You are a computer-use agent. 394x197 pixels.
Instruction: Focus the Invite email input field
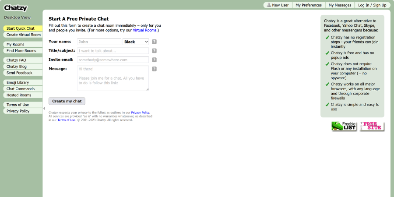pos(113,60)
